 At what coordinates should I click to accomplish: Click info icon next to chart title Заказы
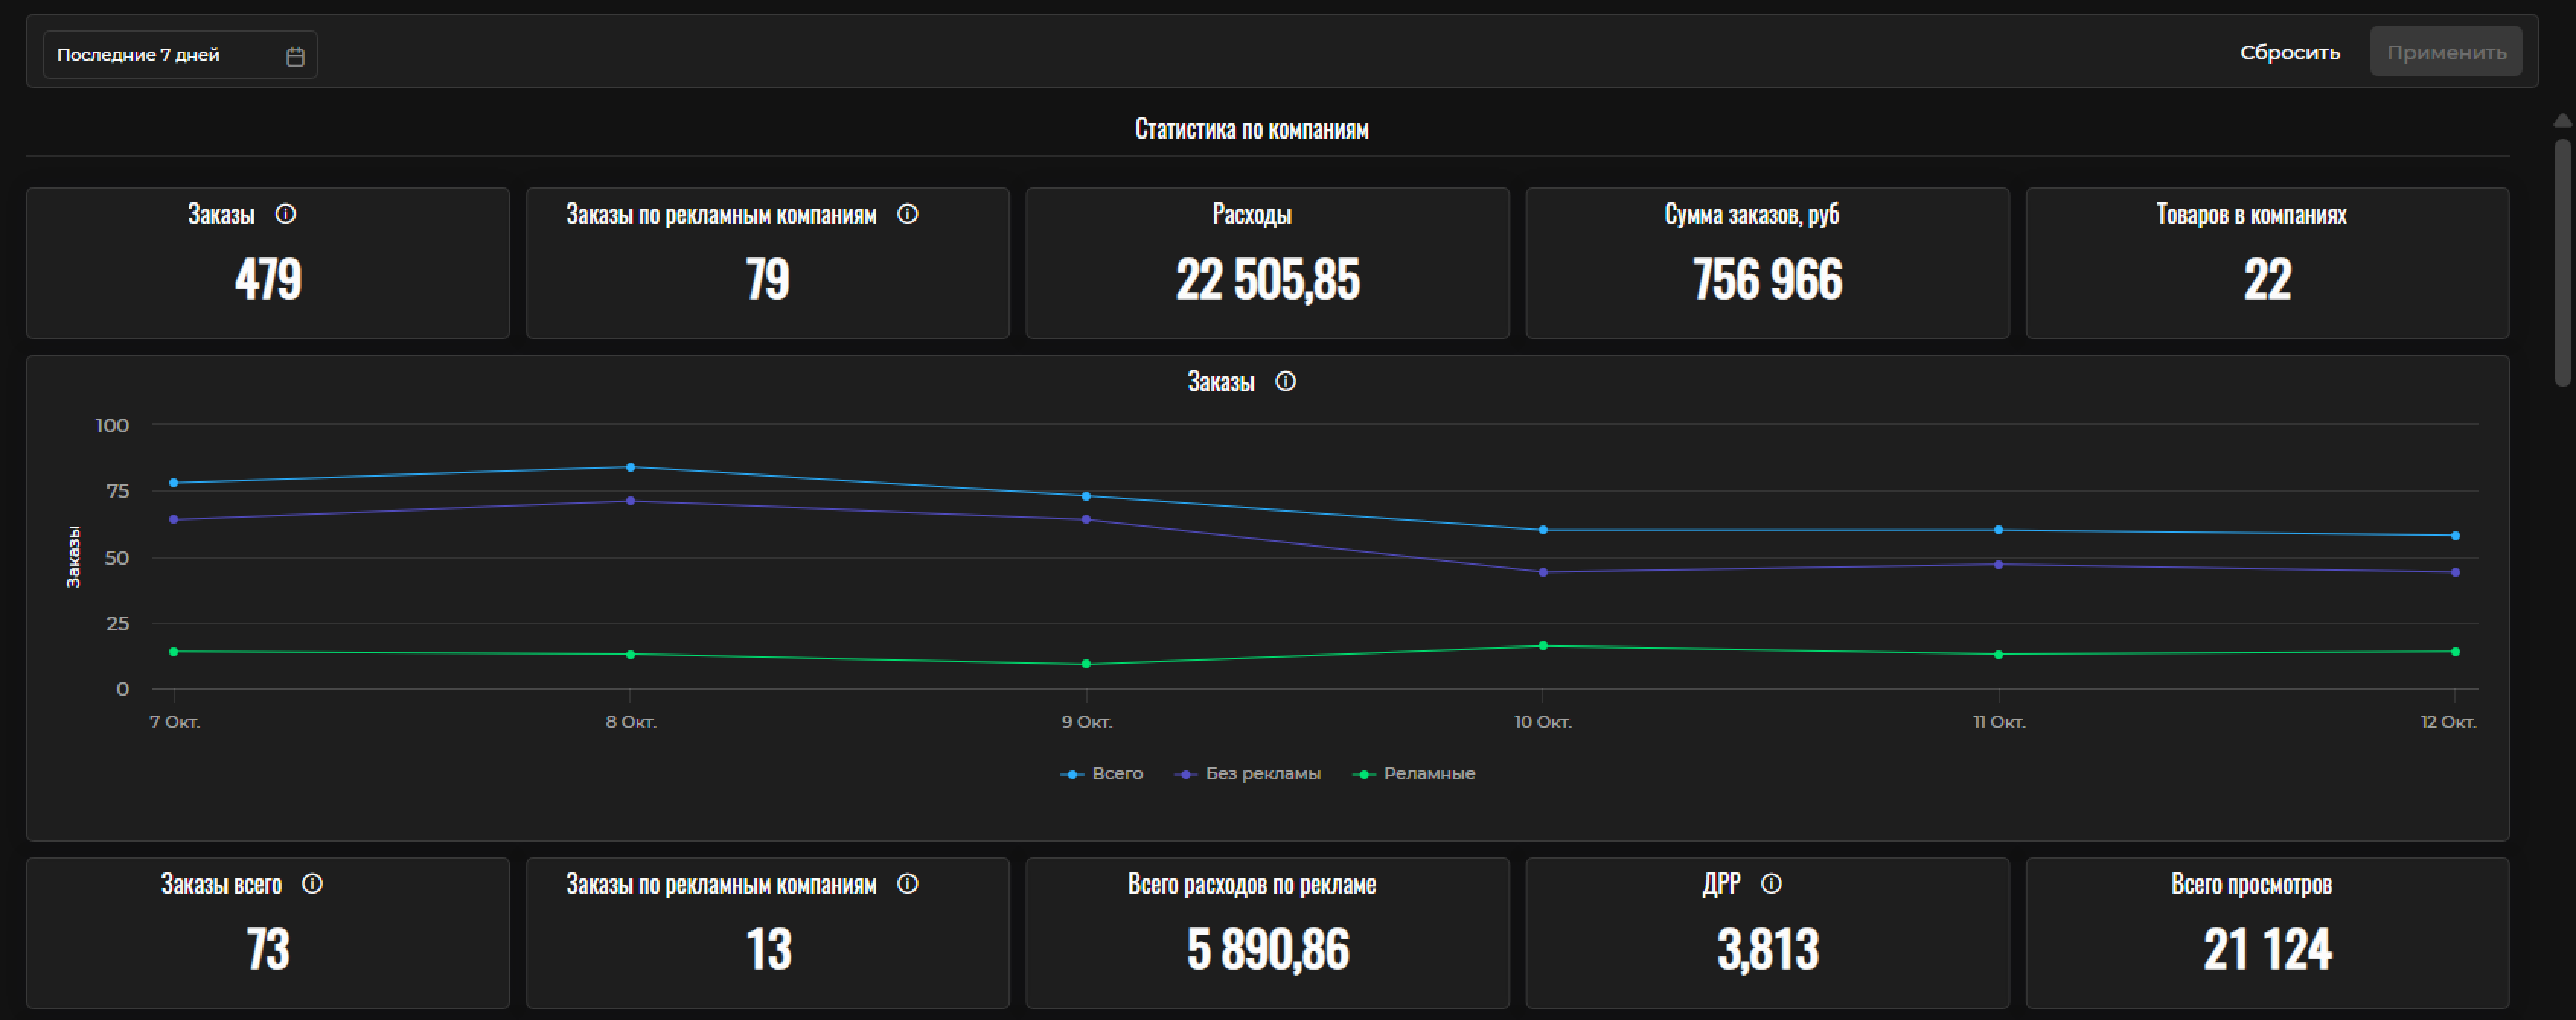(x=1285, y=381)
